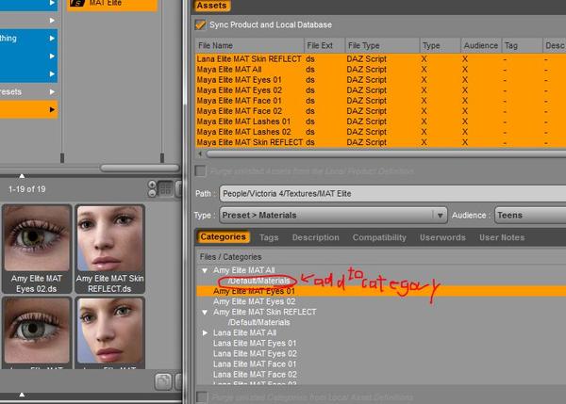
Task: Open the User Notes tab
Action: click(502, 237)
